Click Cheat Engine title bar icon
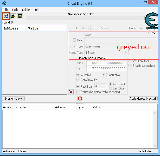 tap(4, 3)
